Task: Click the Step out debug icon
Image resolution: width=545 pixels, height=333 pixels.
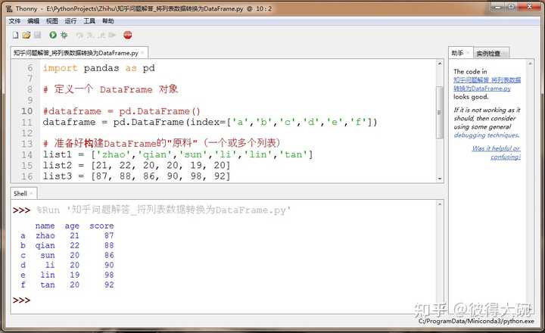Action: point(101,35)
